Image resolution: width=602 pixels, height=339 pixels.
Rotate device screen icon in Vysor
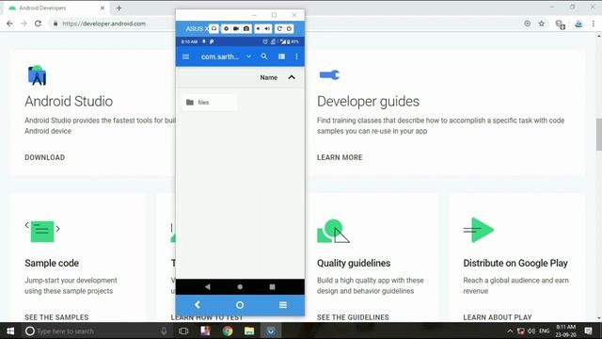point(279,28)
